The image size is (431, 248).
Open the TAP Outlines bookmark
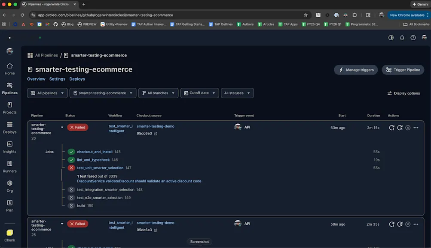220,24
